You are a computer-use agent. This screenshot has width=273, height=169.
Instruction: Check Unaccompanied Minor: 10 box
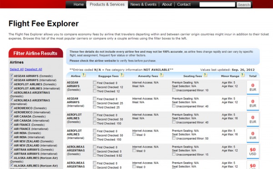click(174, 89)
